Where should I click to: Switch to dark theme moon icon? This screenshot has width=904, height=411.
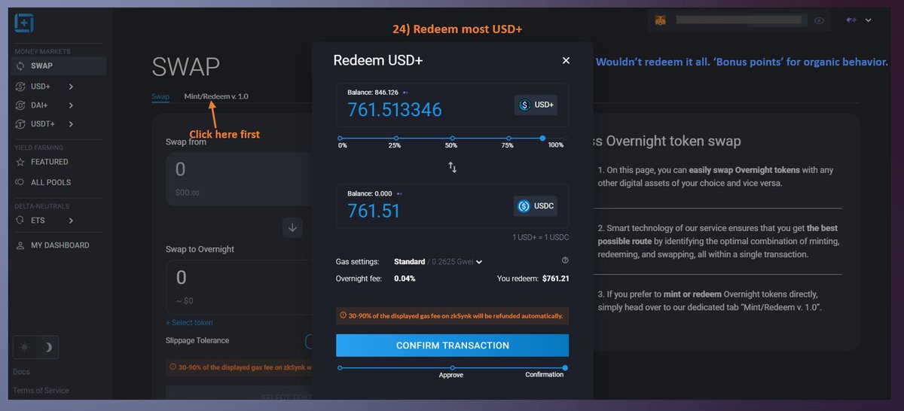47,347
